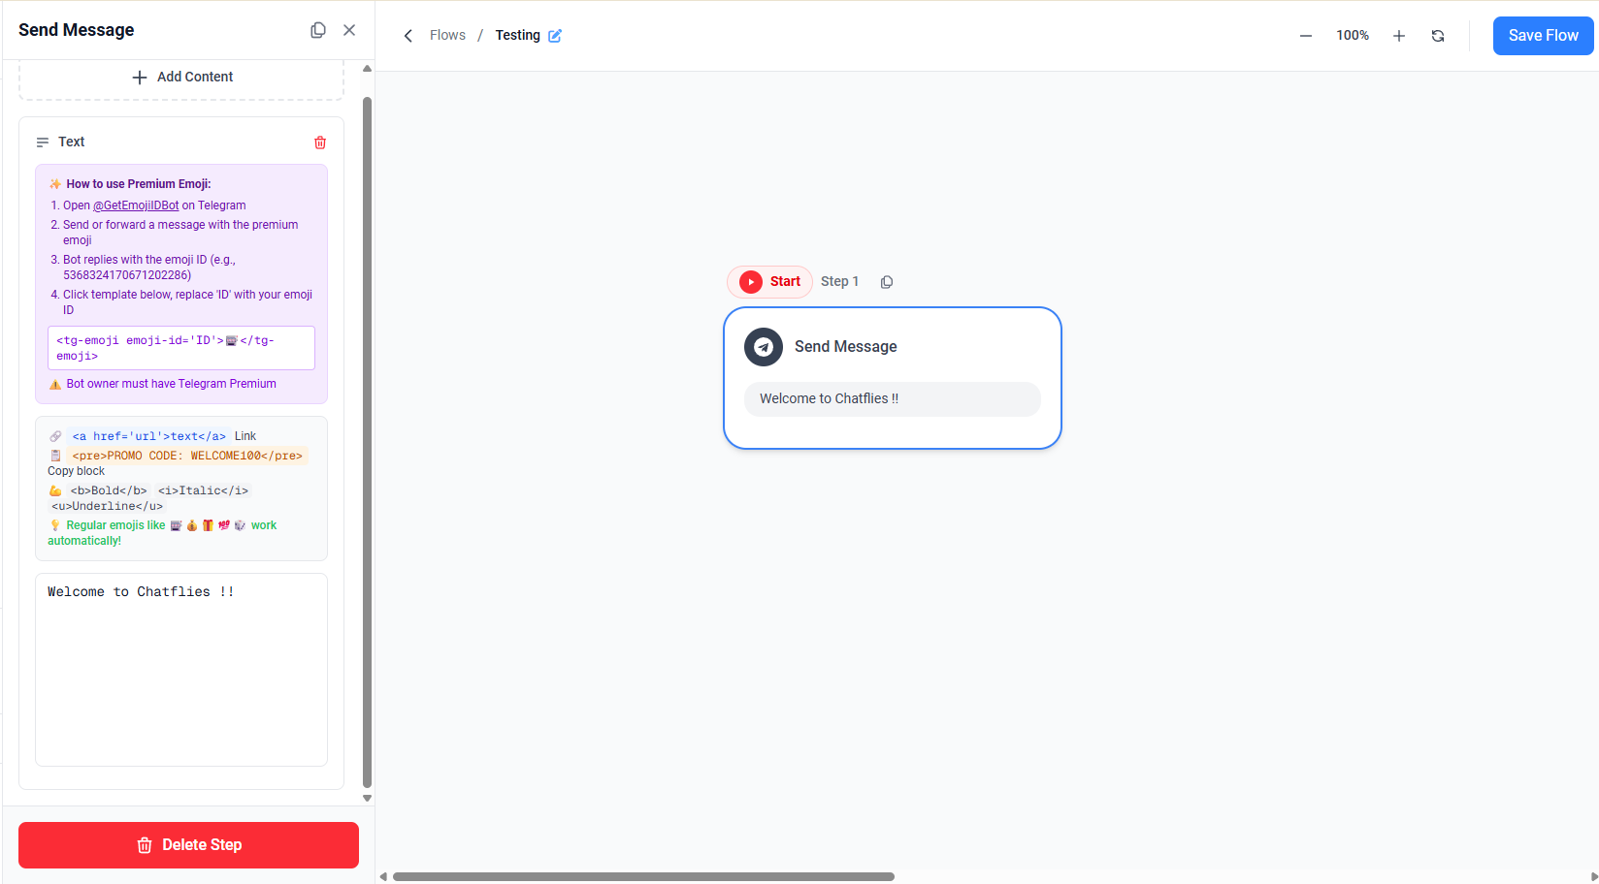Click the Welcome to Chatflies message bubble
Screen dimensions: 1599x884
(893, 399)
